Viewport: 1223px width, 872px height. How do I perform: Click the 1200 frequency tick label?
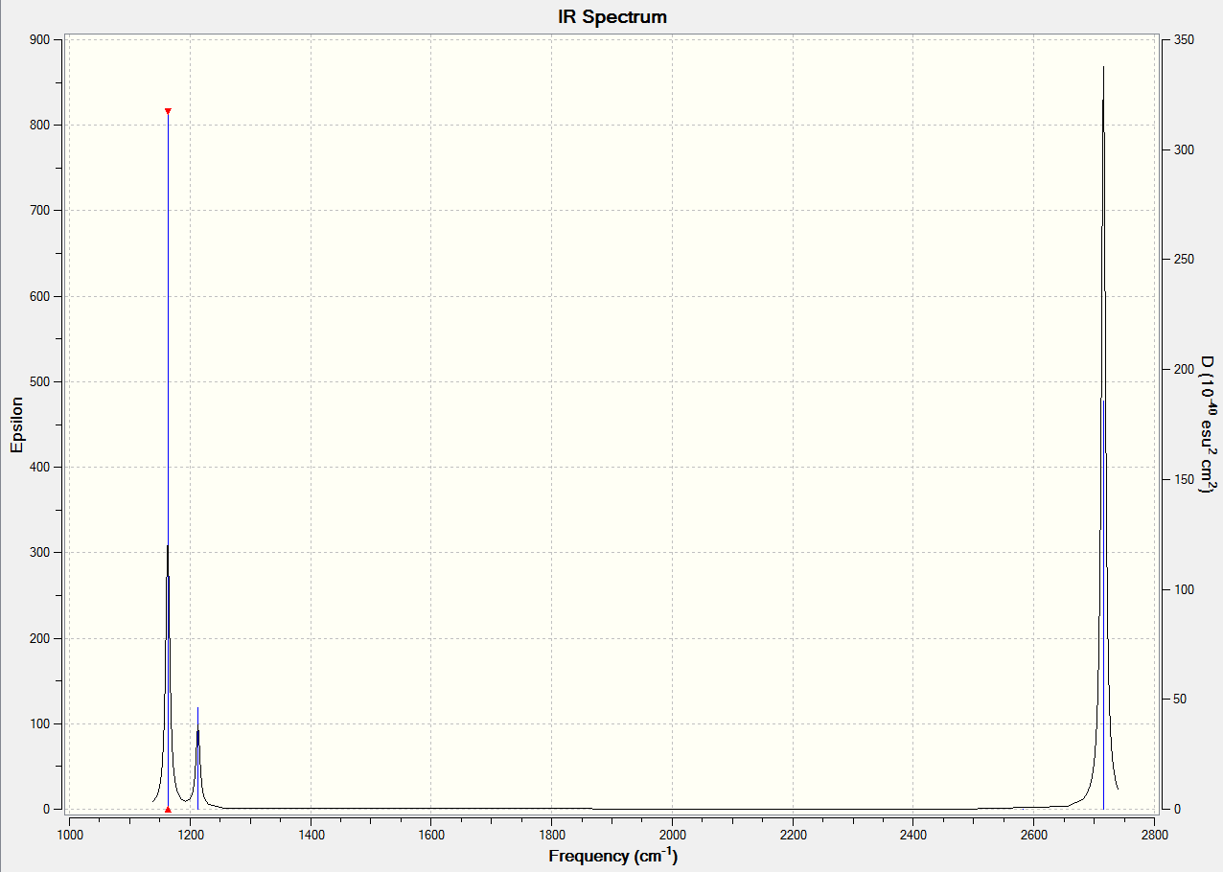coord(190,834)
